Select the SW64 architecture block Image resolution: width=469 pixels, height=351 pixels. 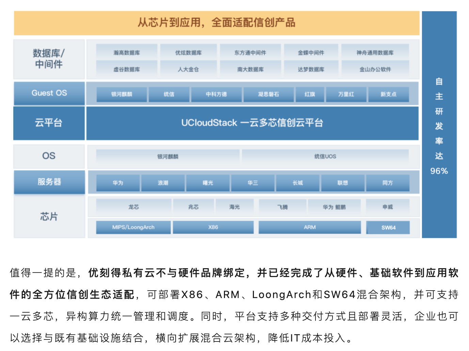click(388, 227)
